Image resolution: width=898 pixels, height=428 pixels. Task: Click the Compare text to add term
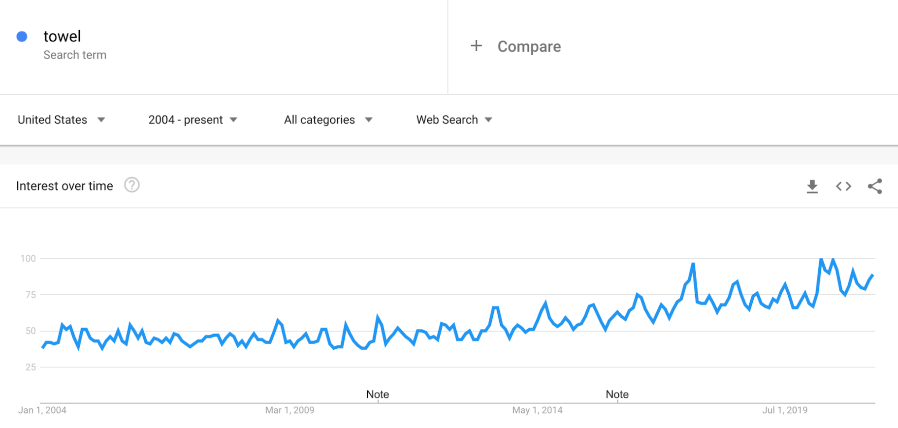(529, 47)
